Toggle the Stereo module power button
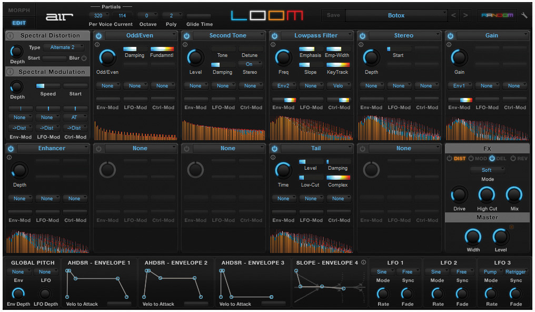The height and width of the screenshot is (312, 535). pyautogui.click(x=362, y=35)
